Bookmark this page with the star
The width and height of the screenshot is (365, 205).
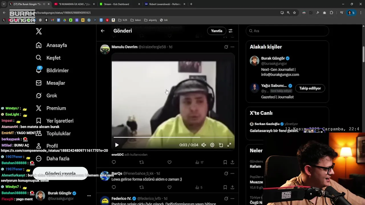click(295, 13)
